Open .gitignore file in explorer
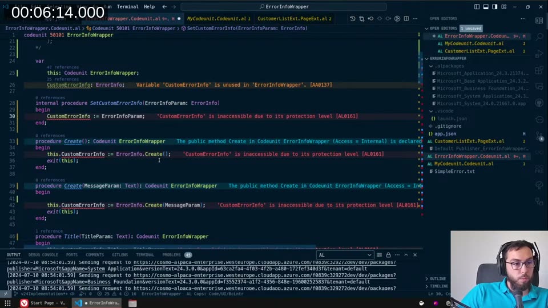This screenshot has width=548, height=308. [448, 126]
